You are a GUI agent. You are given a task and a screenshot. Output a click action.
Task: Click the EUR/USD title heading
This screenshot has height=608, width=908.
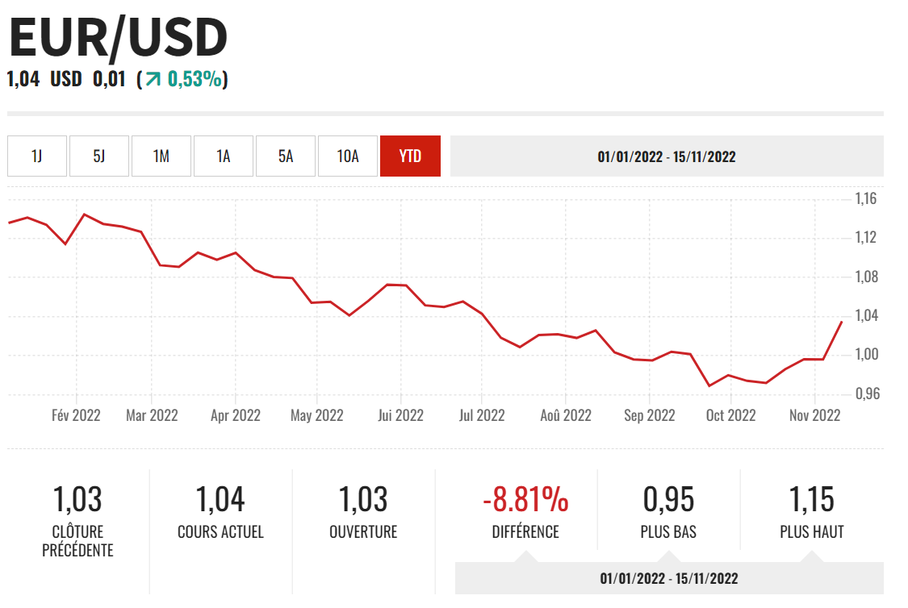119,37
